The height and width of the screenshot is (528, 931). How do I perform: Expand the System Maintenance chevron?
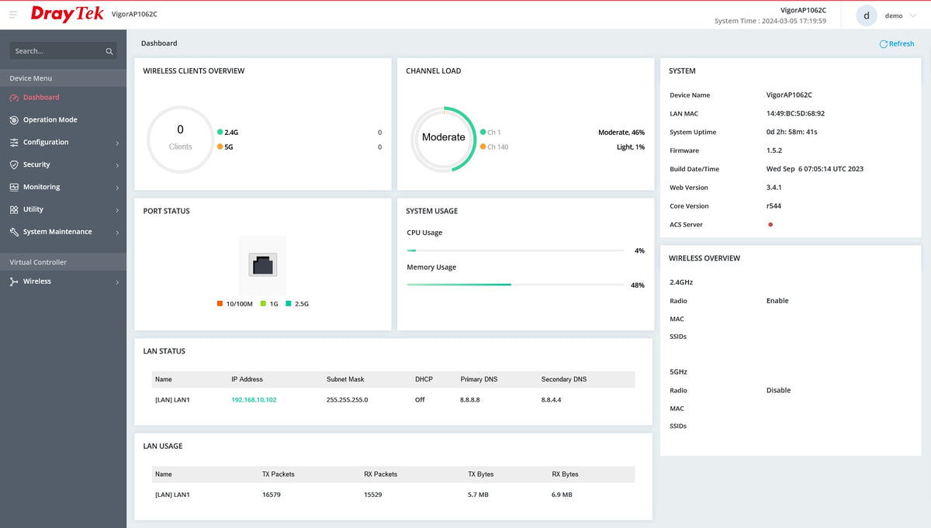point(117,233)
